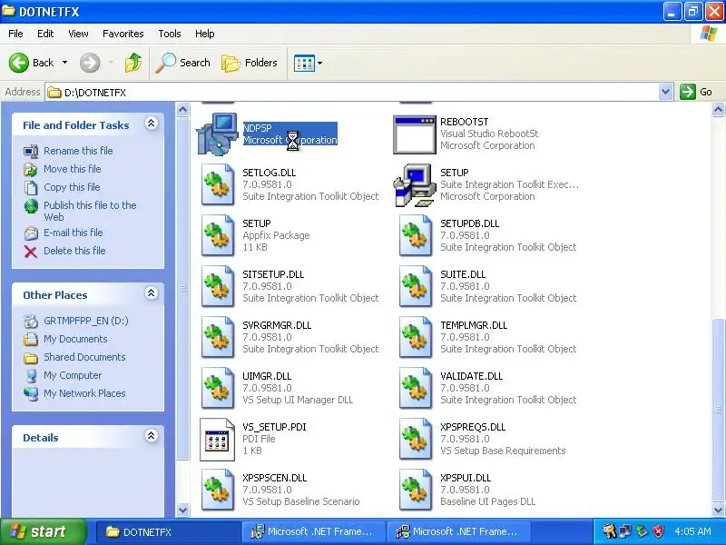The width and height of the screenshot is (726, 545).
Task: Select the VALIDATE.DLL file icon
Action: 416,389
